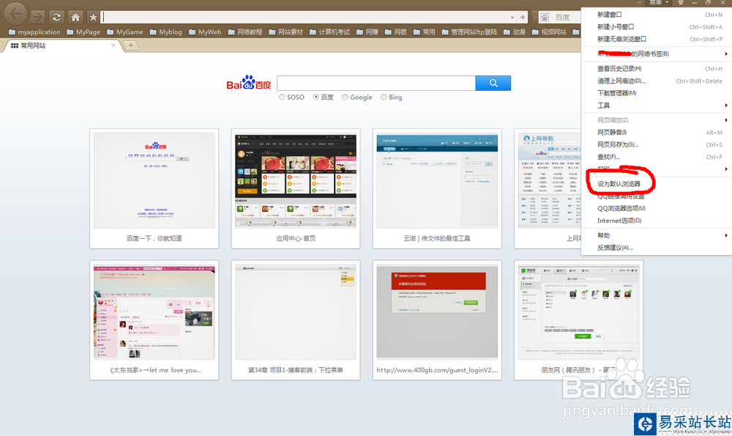Select the Google search engine radio
732x436 pixels.
tap(345, 97)
